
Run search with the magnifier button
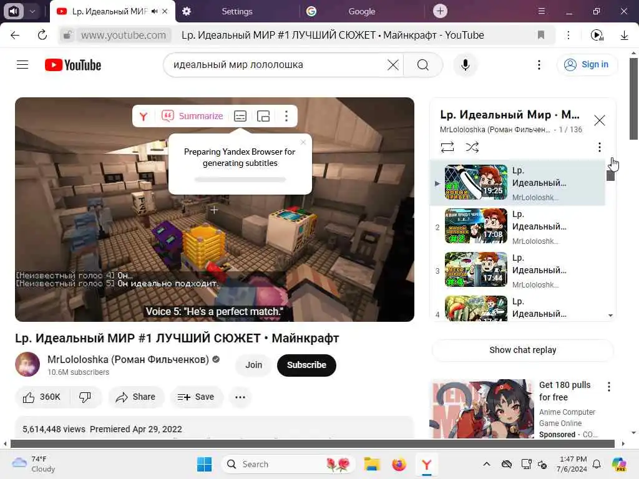coord(423,65)
